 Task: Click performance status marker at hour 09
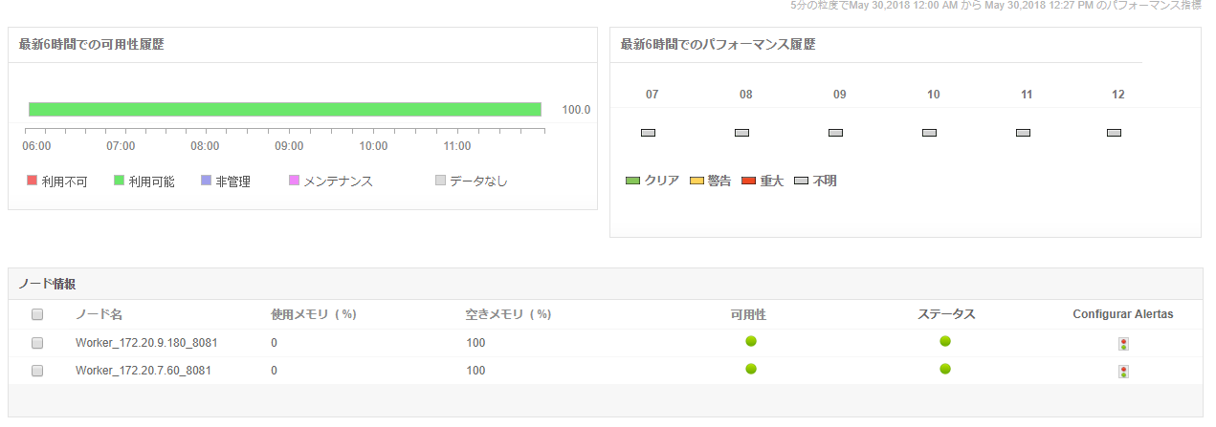(x=835, y=133)
